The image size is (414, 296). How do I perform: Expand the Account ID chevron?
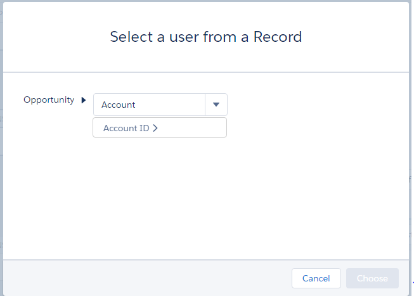(x=155, y=128)
